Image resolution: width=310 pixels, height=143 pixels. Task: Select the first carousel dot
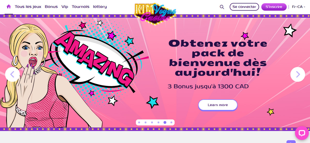click(139, 122)
